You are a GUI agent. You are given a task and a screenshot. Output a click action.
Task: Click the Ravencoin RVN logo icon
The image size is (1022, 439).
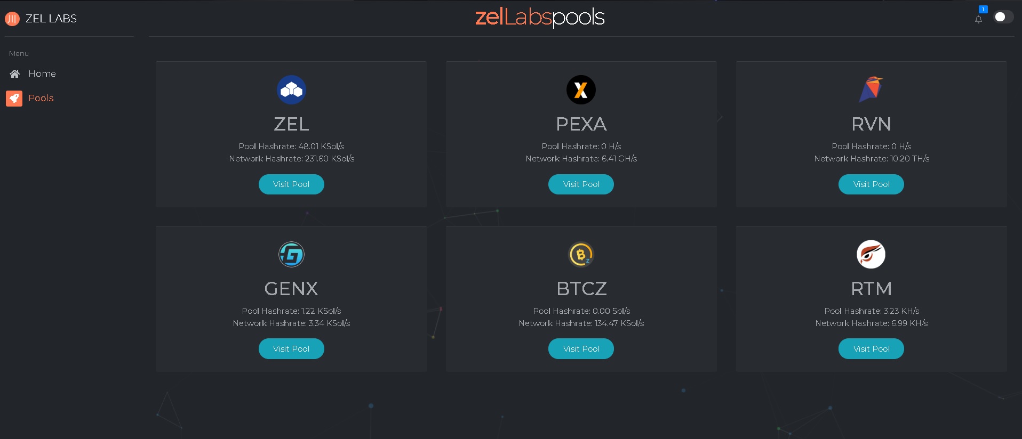[x=871, y=89]
